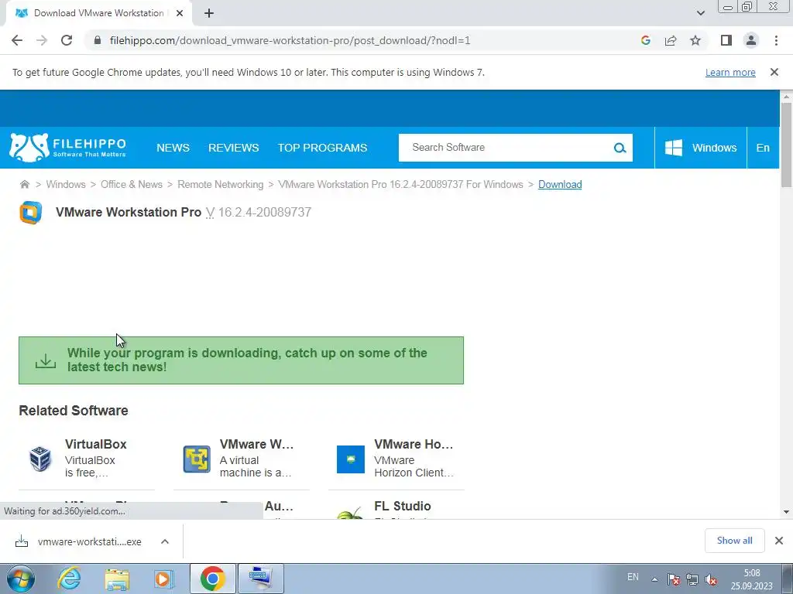Image resolution: width=793 pixels, height=594 pixels.
Task: Open network tray icon
Action: [x=692, y=579]
